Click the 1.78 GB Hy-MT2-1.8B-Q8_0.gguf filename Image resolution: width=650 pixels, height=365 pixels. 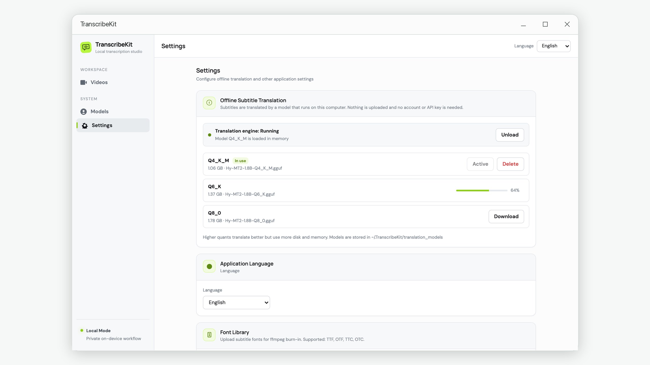(x=241, y=221)
